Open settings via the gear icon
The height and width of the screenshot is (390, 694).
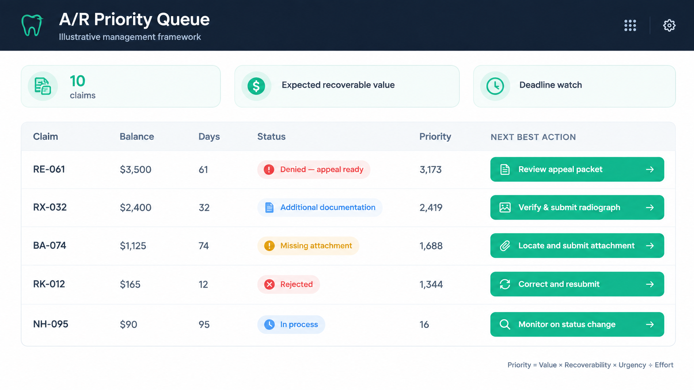pyautogui.click(x=669, y=25)
